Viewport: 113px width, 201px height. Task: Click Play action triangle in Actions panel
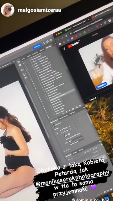[70, 111]
